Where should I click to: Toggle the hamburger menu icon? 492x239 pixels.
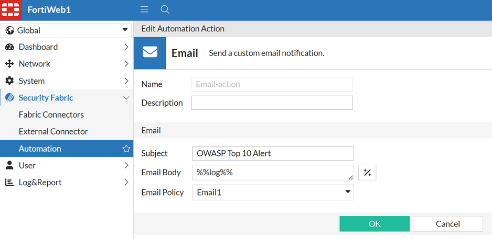(144, 10)
